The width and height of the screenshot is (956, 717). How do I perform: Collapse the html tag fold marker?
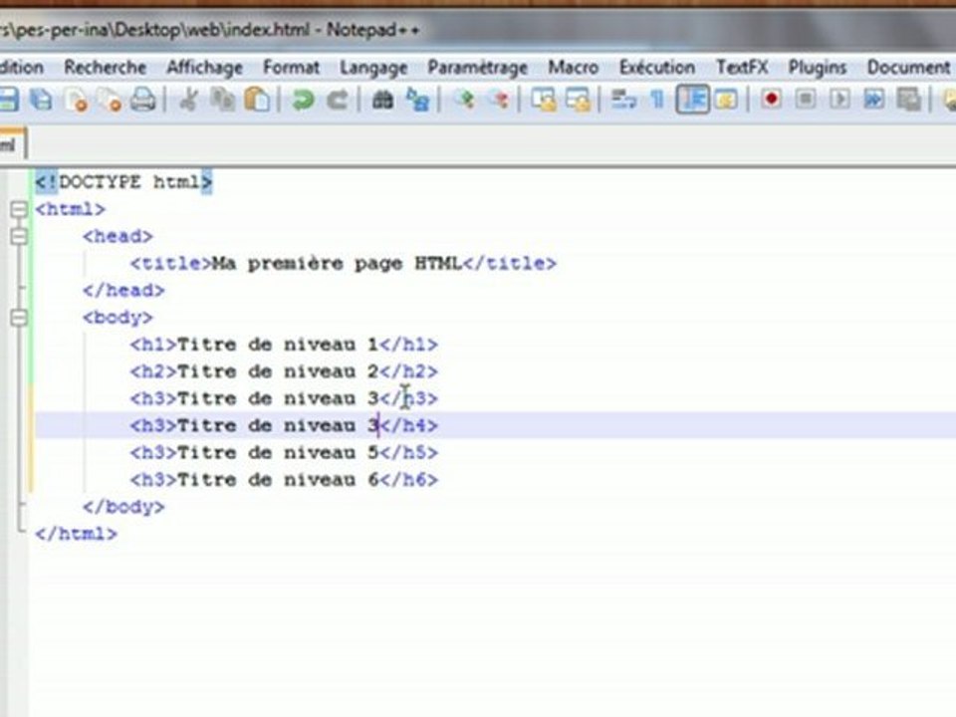click(x=19, y=209)
